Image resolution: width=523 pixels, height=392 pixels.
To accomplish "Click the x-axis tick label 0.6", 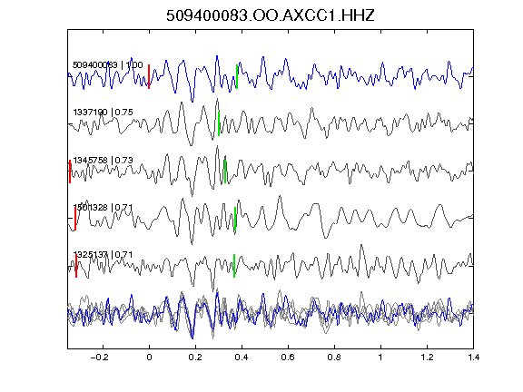I will tap(288, 358).
